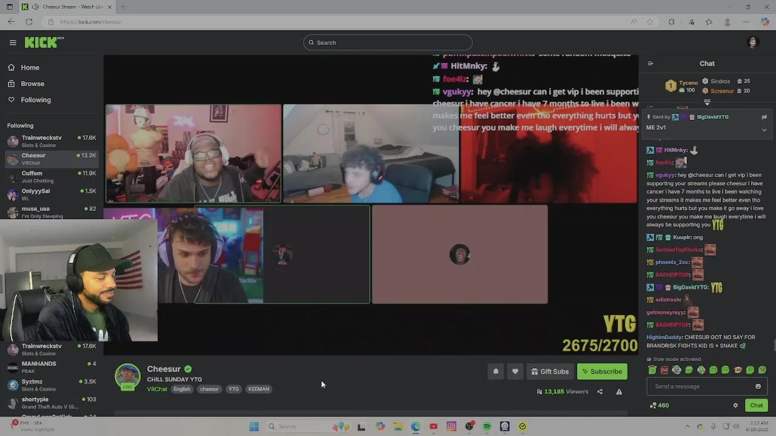The image size is (776, 436).
Task: Toggle channel notifications bell
Action: click(496, 372)
